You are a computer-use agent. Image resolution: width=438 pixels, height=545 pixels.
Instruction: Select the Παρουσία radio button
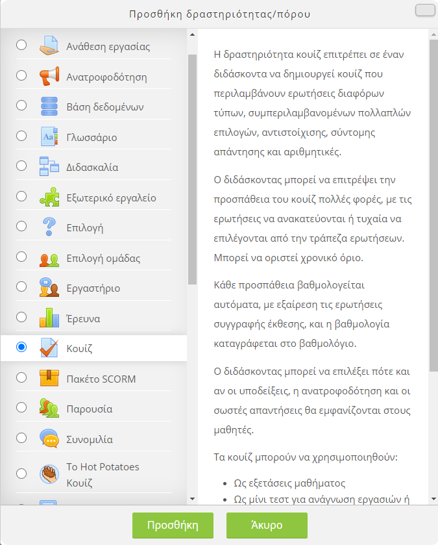(21, 407)
